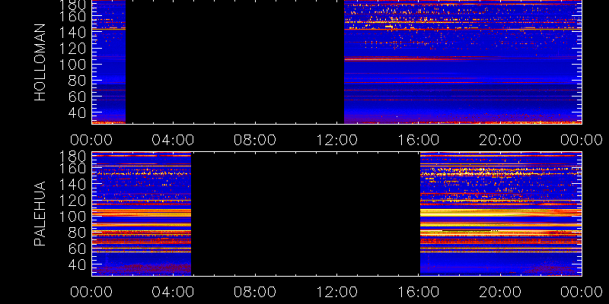Click the 08:00 time label under the HOLLOMAN plot
Screen dimensions: 609x304
click(255, 140)
